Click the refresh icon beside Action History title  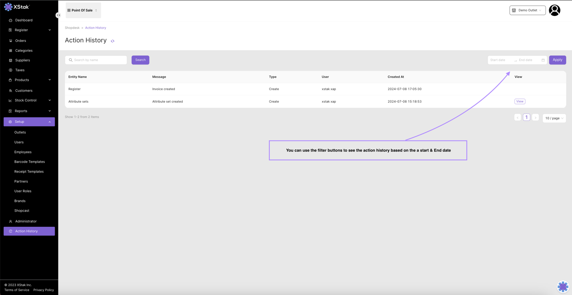click(x=113, y=41)
